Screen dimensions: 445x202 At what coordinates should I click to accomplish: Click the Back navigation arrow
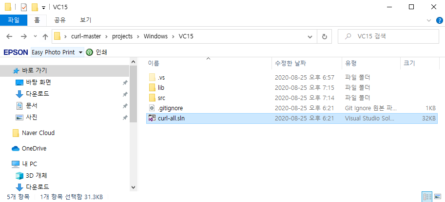point(10,36)
